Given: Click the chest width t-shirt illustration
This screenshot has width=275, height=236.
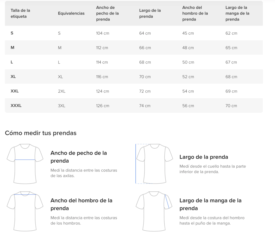Looking at the screenshot, I should 25,164.
